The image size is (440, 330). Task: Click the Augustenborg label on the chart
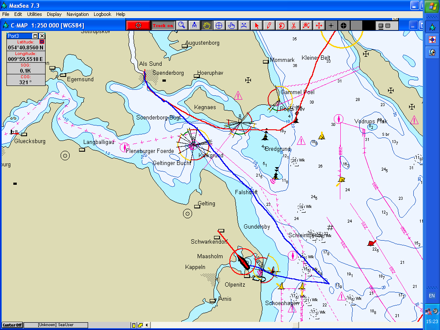point(202,43)
